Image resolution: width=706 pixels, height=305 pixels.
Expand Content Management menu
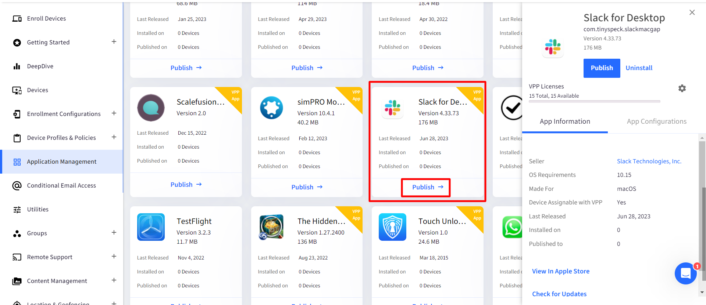tap(114, 280)
